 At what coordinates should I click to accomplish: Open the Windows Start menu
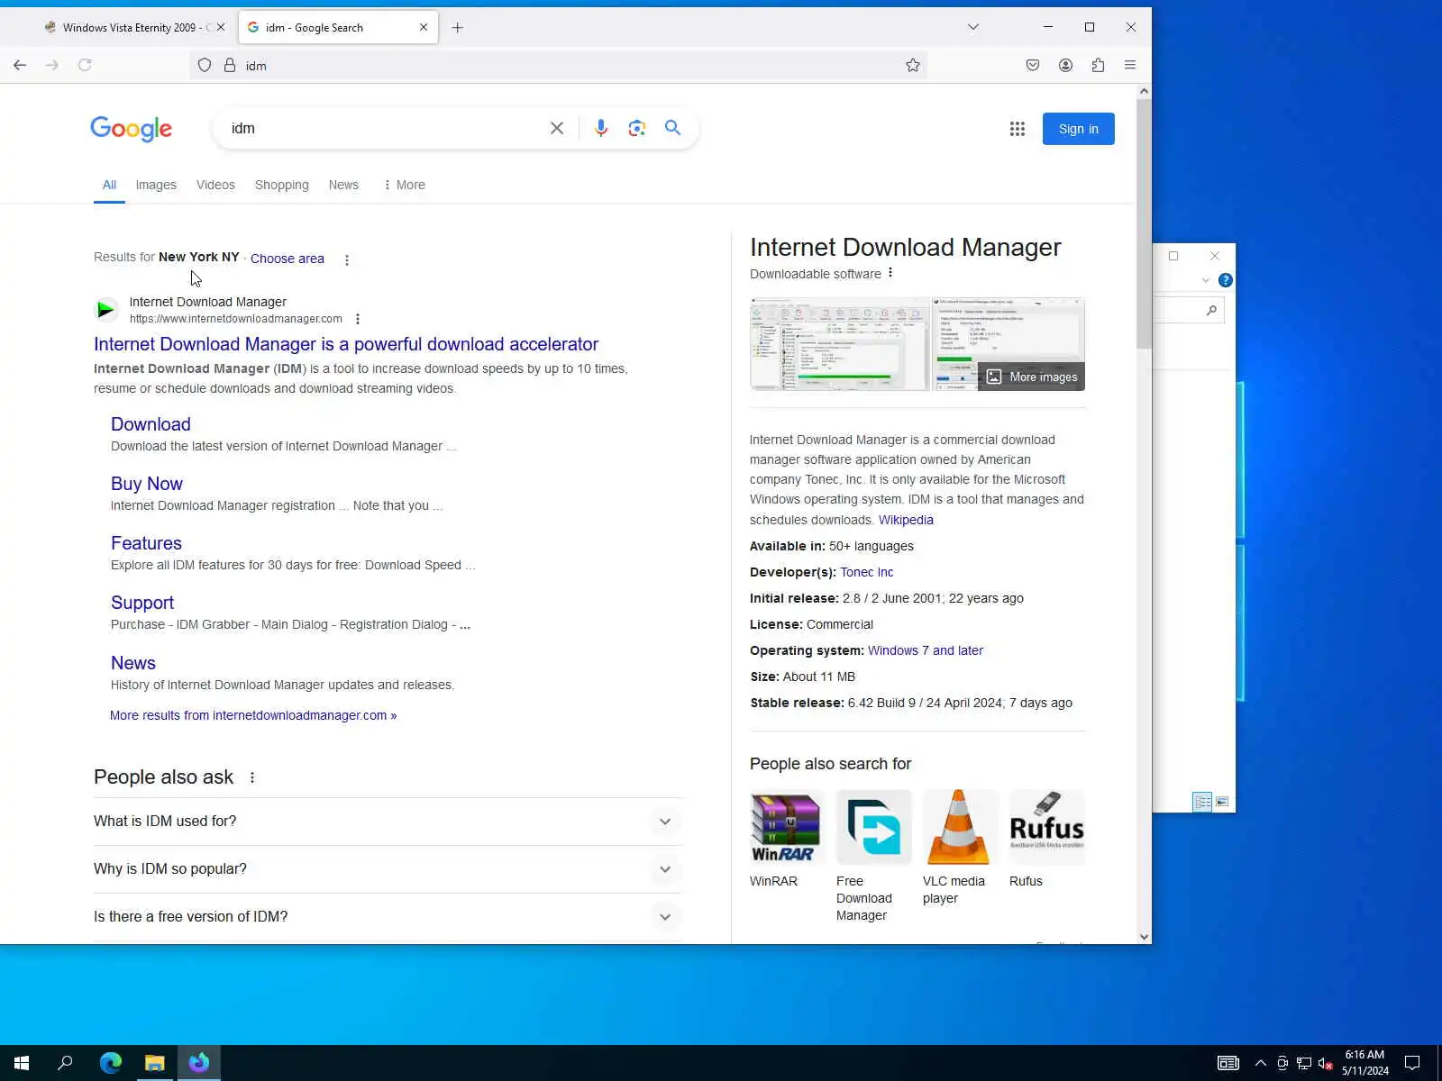22,1063
